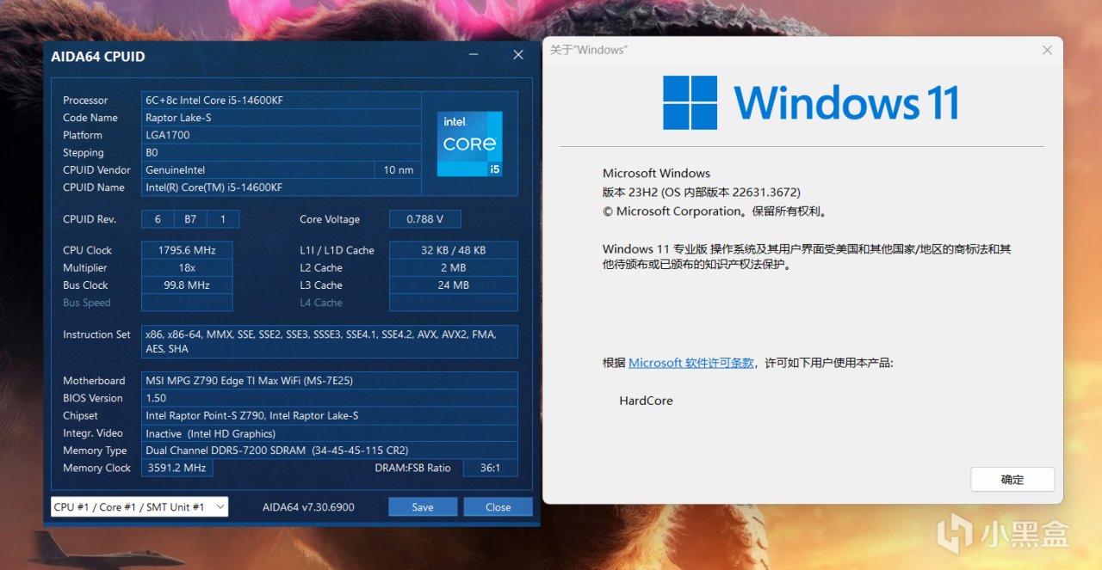This screenshot has width=1102, height=570.
Task: Select the Stepping value B0
Action: coord(281,153)
